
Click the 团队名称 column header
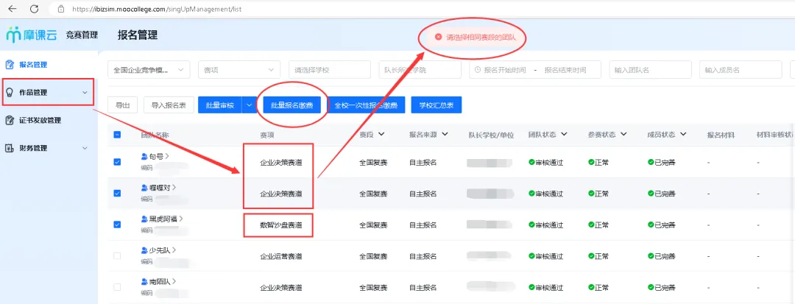coord(155,135)
